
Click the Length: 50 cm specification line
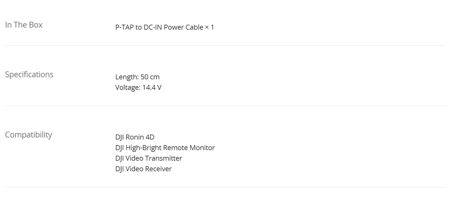[x=137, y=77]
